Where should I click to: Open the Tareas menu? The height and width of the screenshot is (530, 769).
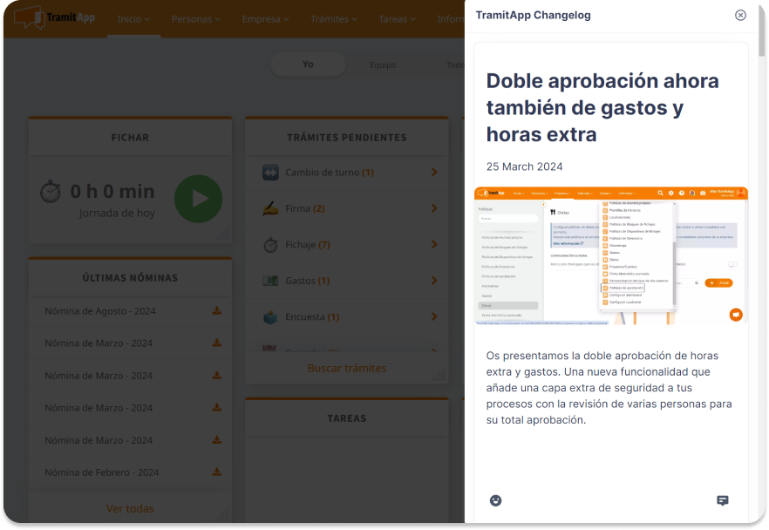tap(398, 19)
